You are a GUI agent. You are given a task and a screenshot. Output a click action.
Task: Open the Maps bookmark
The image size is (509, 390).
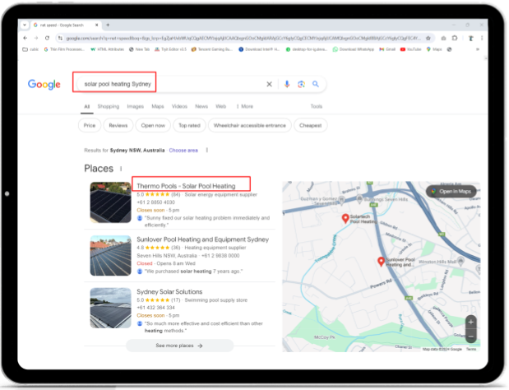[434, 49]
